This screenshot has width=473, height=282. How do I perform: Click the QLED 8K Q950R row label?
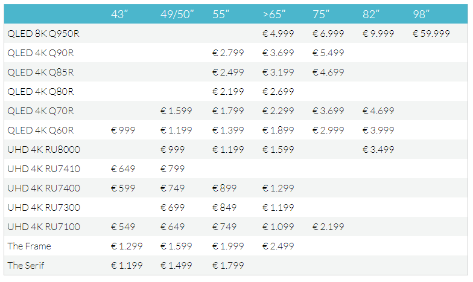tap(43, 34)
